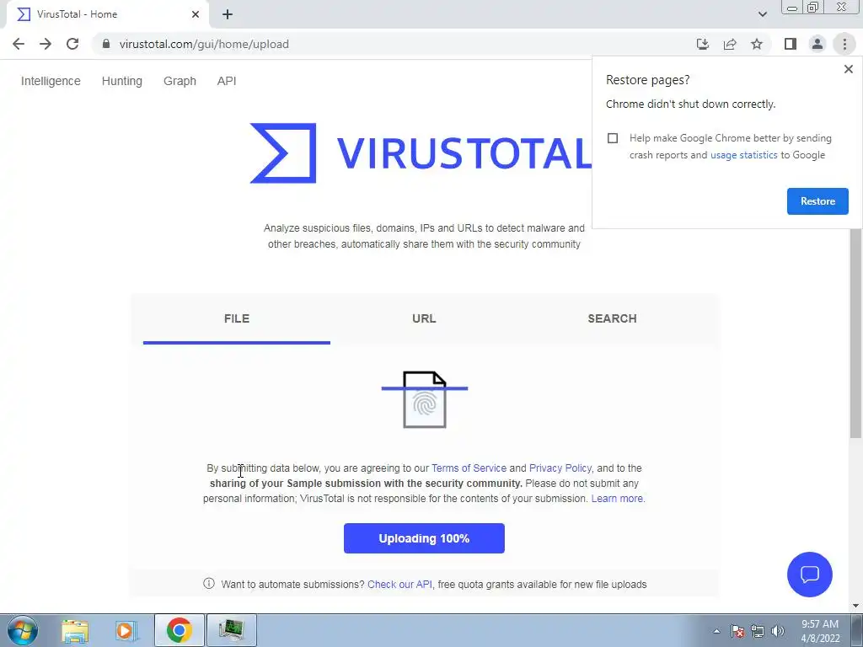The height and width of the screenshot is (647, 863).
Task: Switch to the URL tab
Action: click(424, 319)
